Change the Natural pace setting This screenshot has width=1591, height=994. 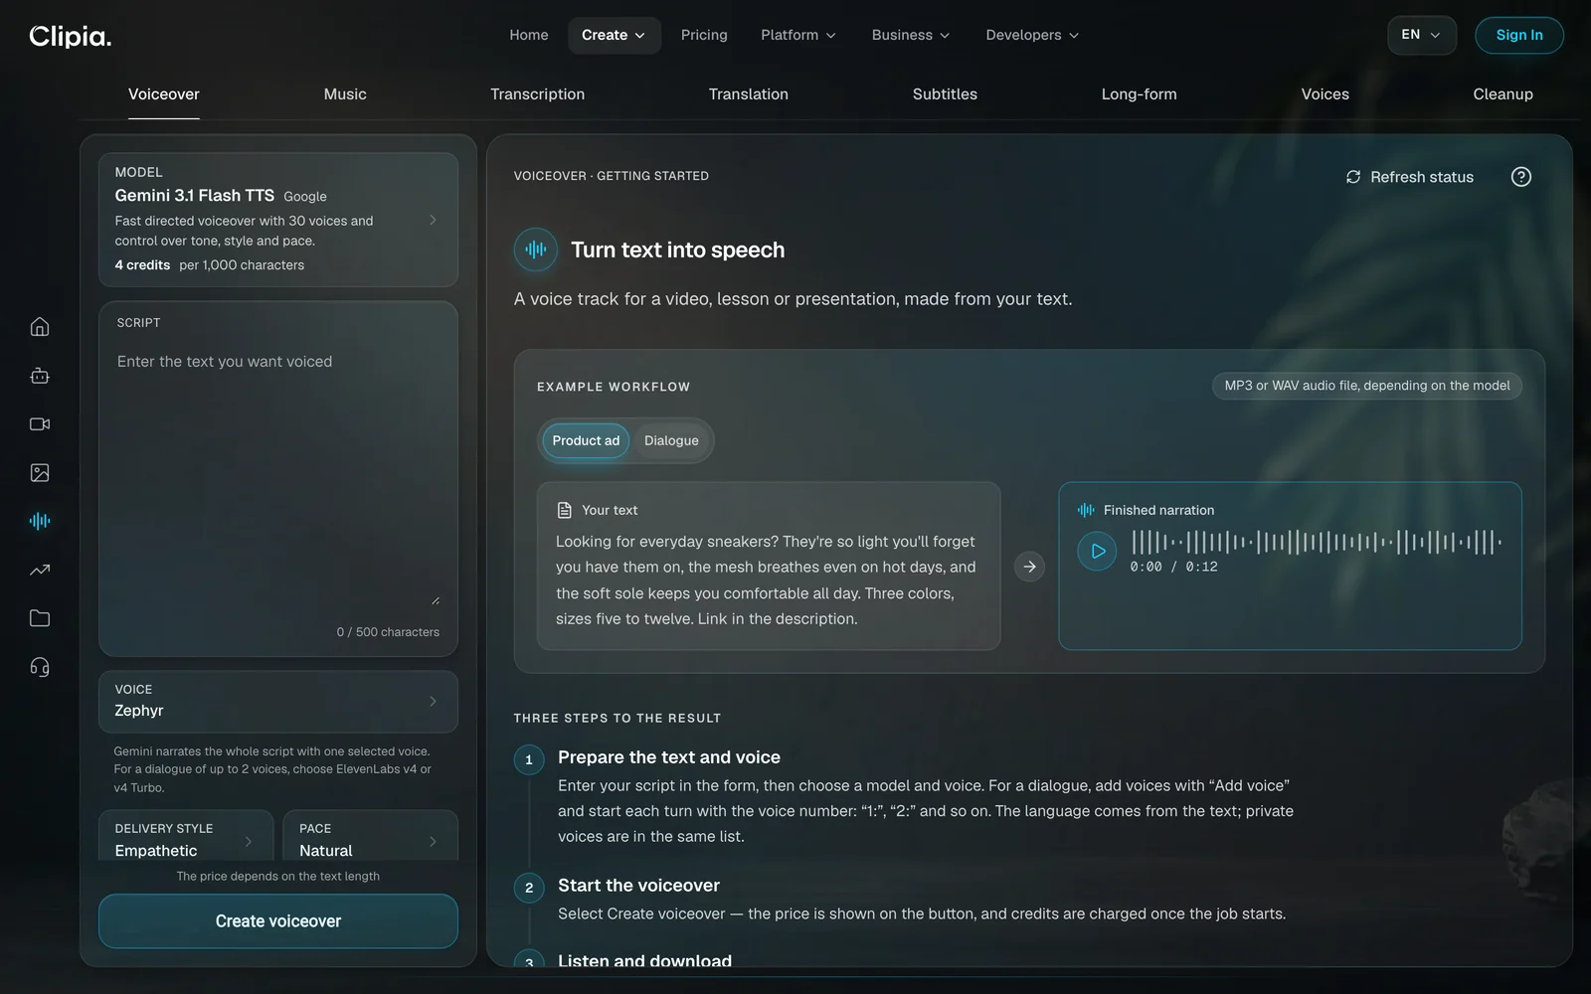370,838
